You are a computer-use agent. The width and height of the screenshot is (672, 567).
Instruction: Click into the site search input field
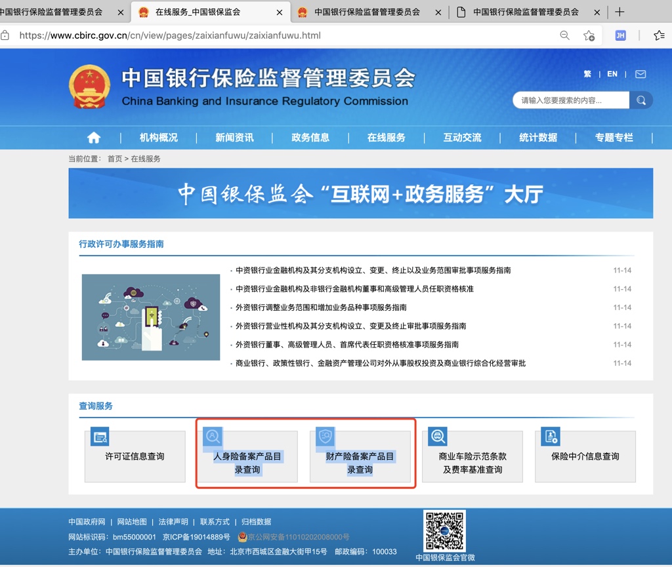coord(571,100)
